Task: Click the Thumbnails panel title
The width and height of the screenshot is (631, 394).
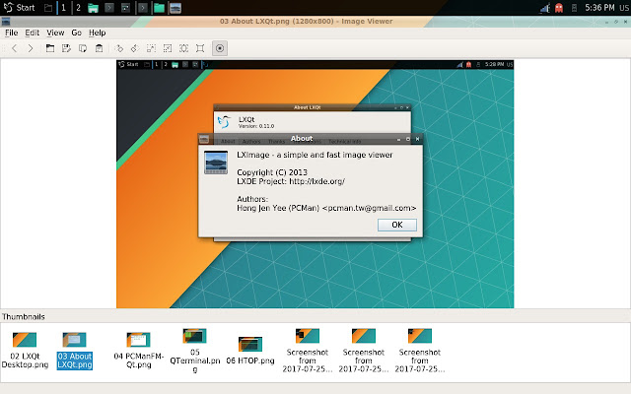Action: (x=24, y=317)
